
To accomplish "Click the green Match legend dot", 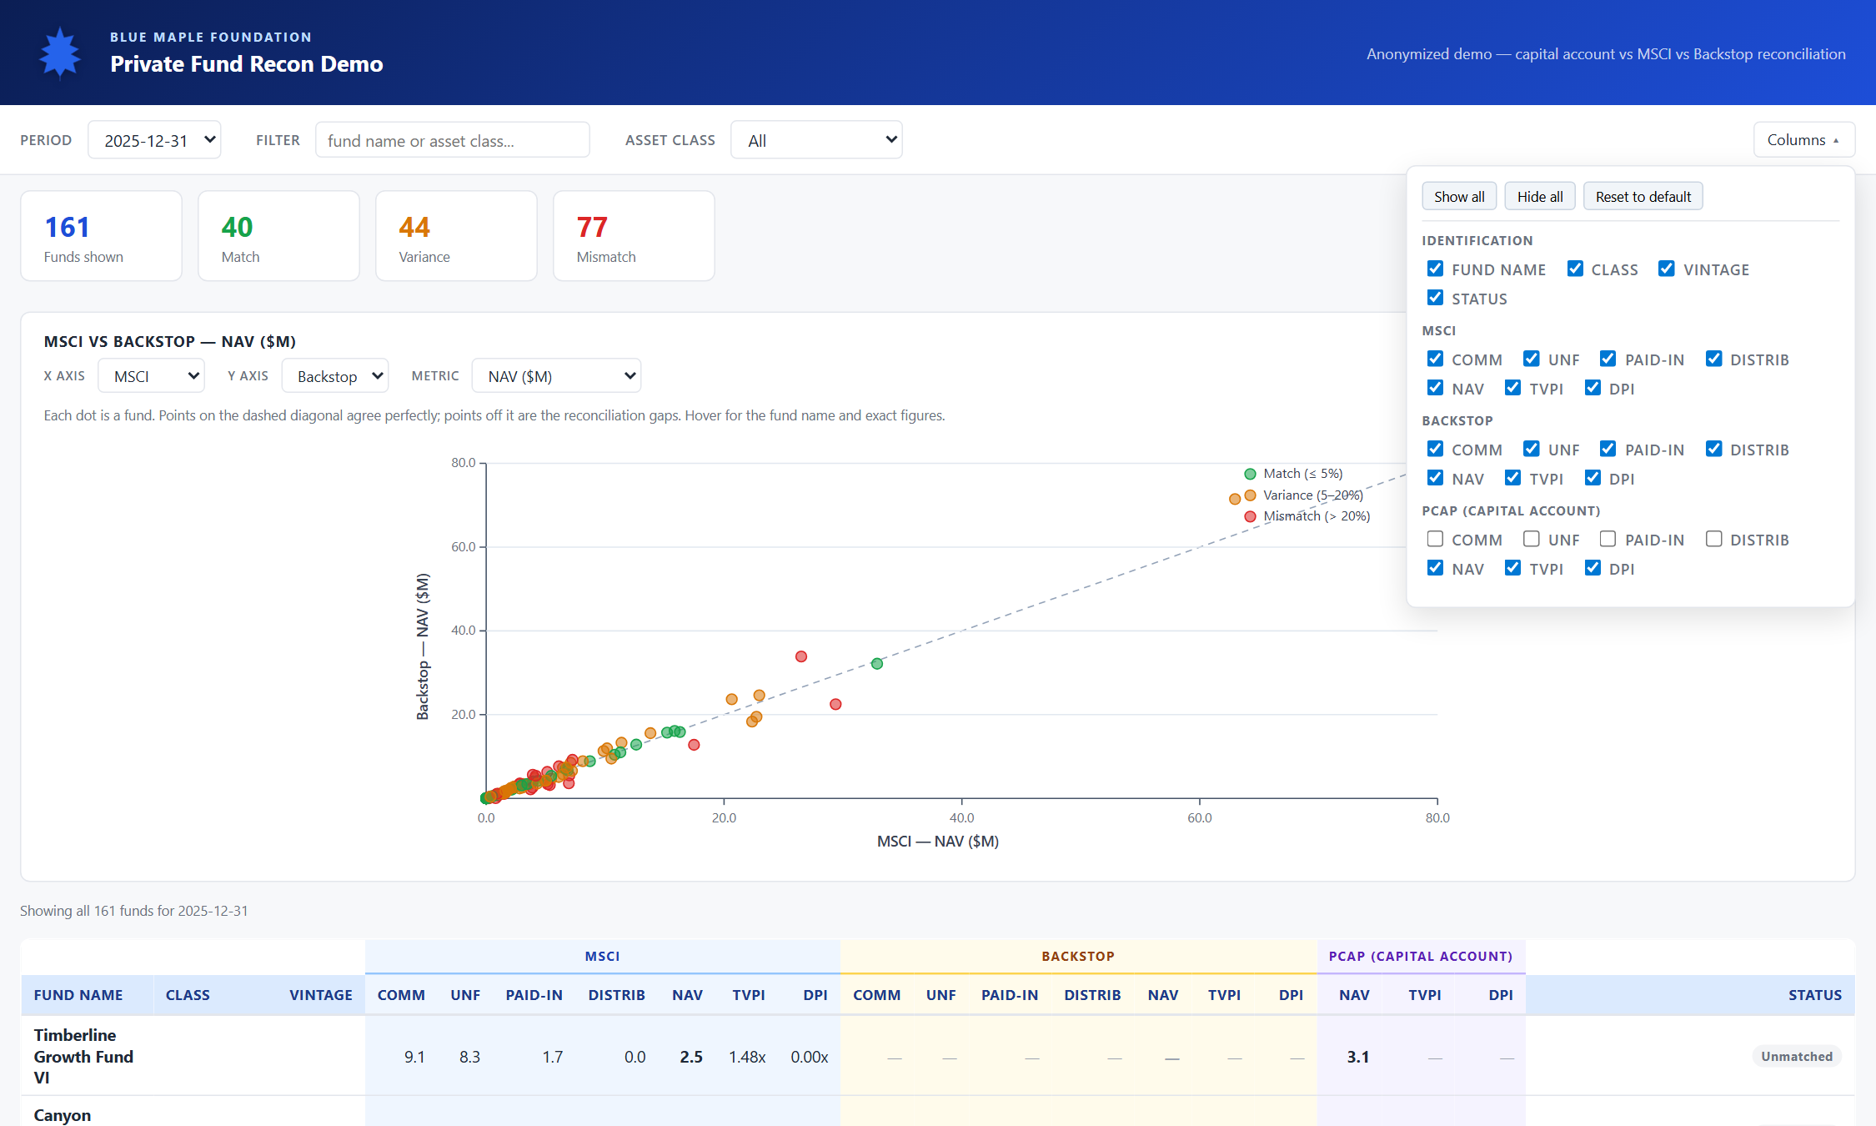I will tap(1250, 474).
